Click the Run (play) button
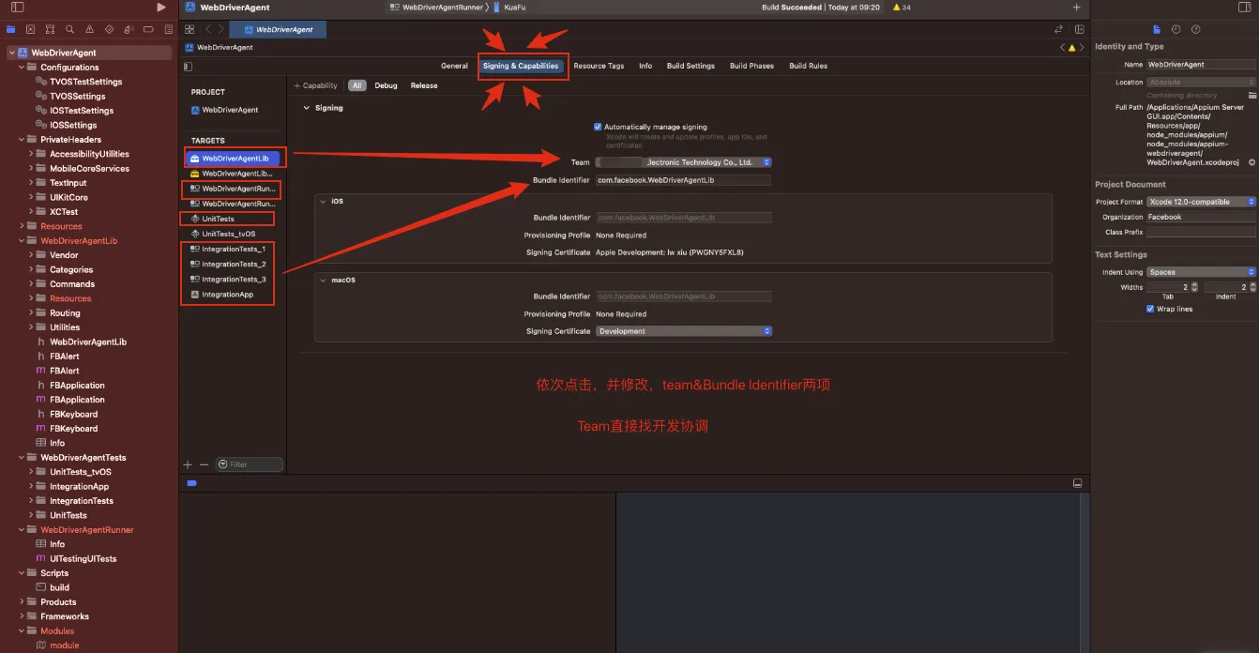 click(x=161, y=8)
